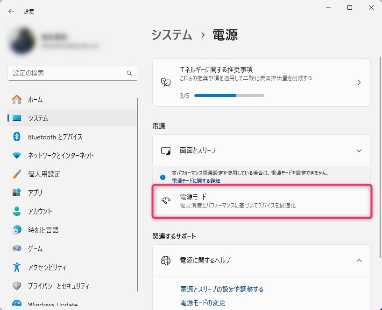Click the energy recommendations progress bar
The width and height of the screenshot is (382, 310).
229,95
